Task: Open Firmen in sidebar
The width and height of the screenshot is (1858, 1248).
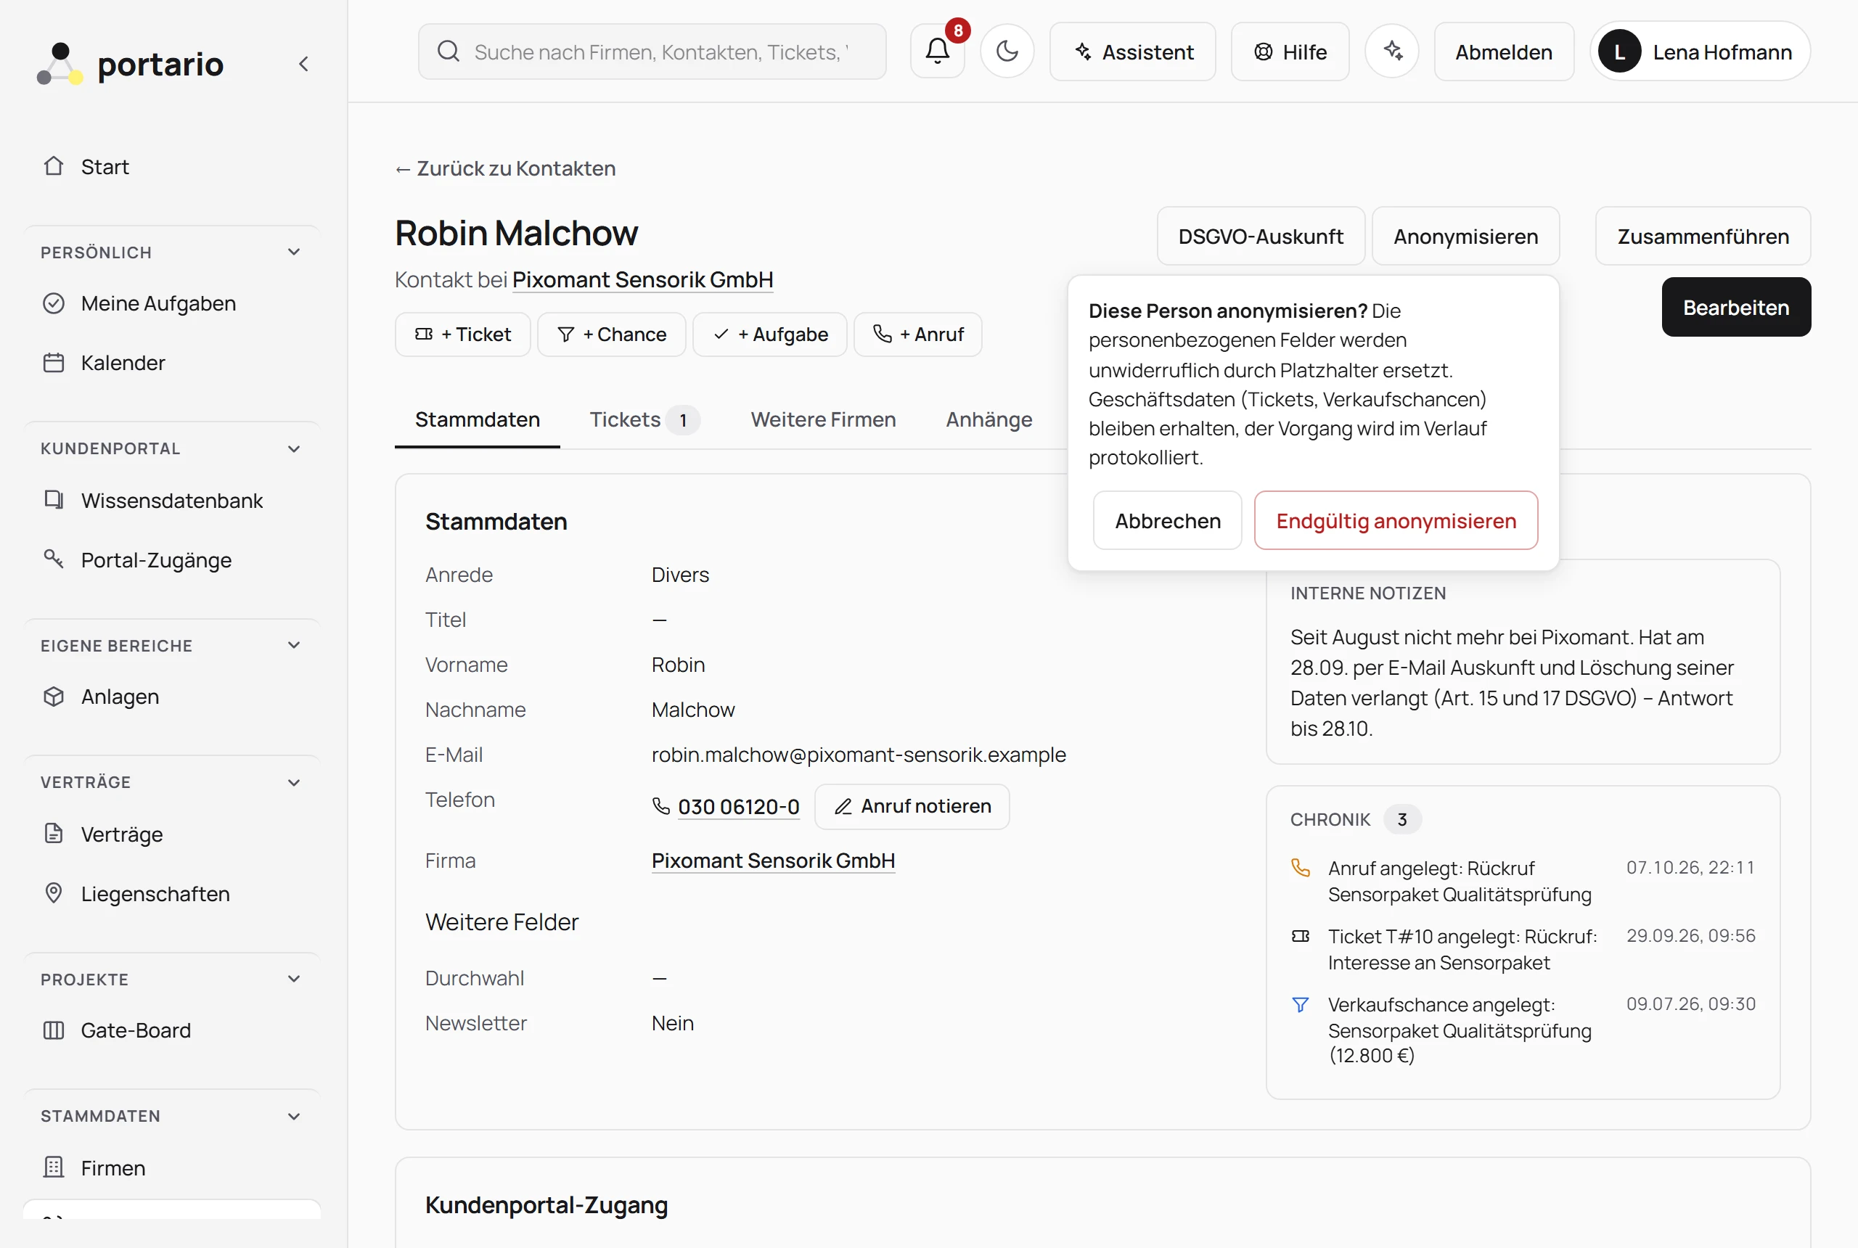Action: pyautogui.click(x=172, y=1167)
